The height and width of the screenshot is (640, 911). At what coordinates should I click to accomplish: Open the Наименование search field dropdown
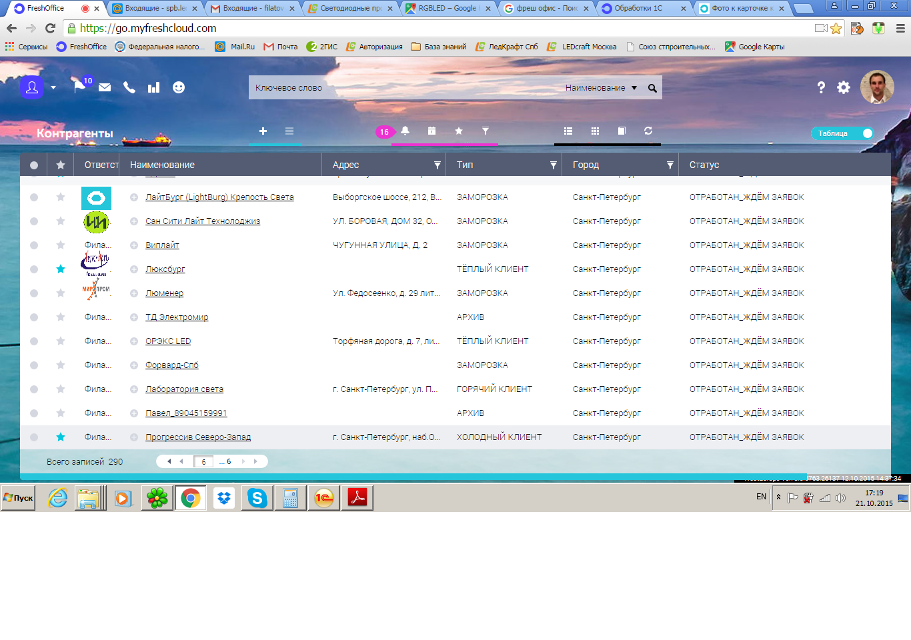coord(601,88)
